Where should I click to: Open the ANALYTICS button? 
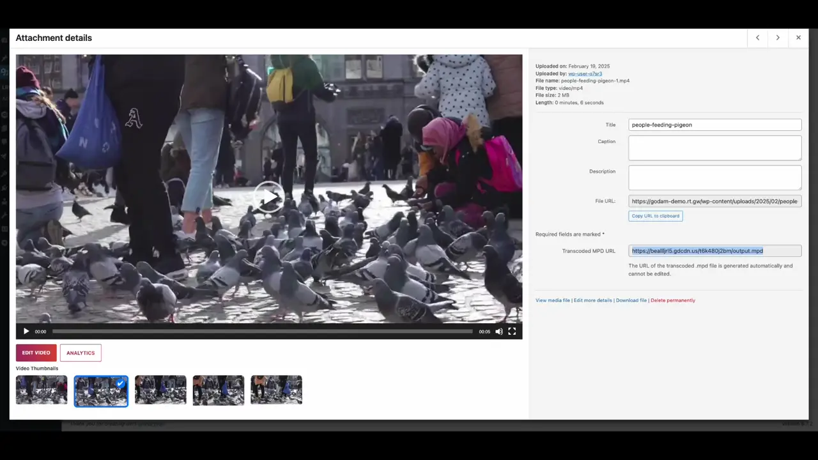tap(81, 353)
